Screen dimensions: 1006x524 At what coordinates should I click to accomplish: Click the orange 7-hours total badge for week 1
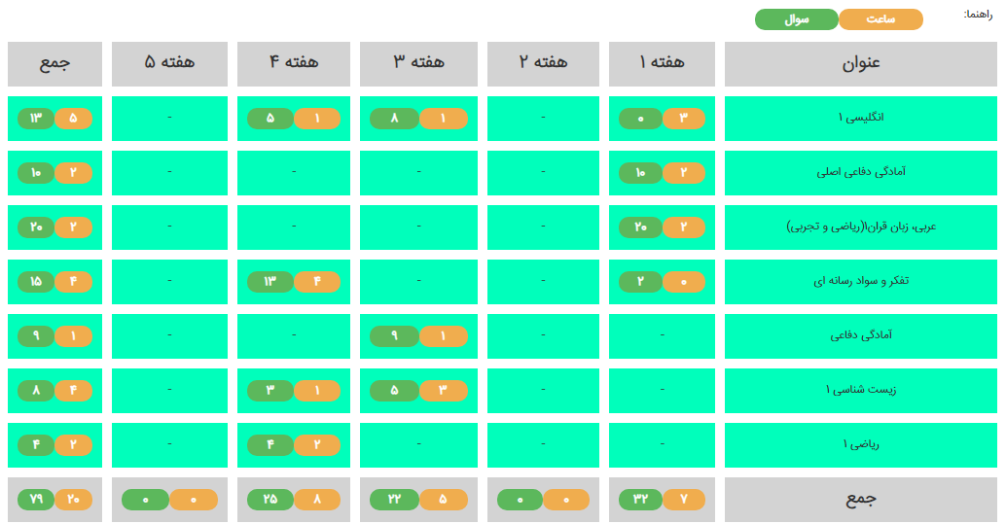click(x=684, y=499)
